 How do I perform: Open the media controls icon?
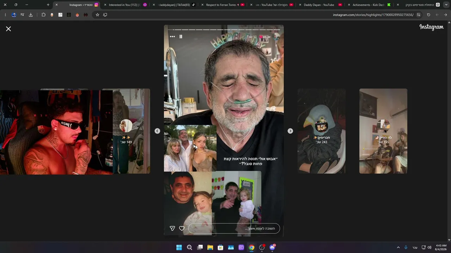[x=22, y=15]
